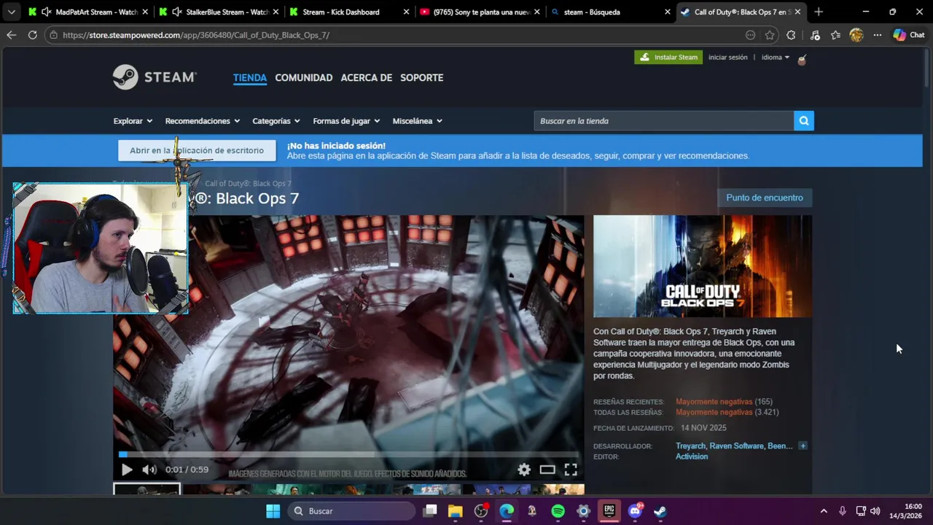The image size is (933, 525).
Task: Unmute the StalkerBlue Stream tab speaker
Action: click(x=177, y=12)
